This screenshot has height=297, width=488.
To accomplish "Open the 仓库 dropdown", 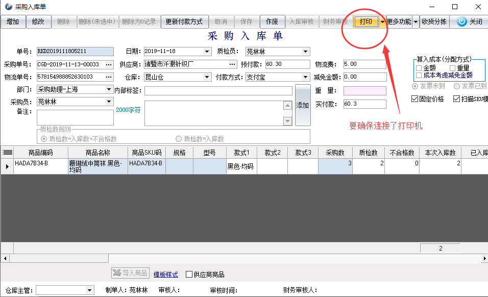I will point(207,77).
